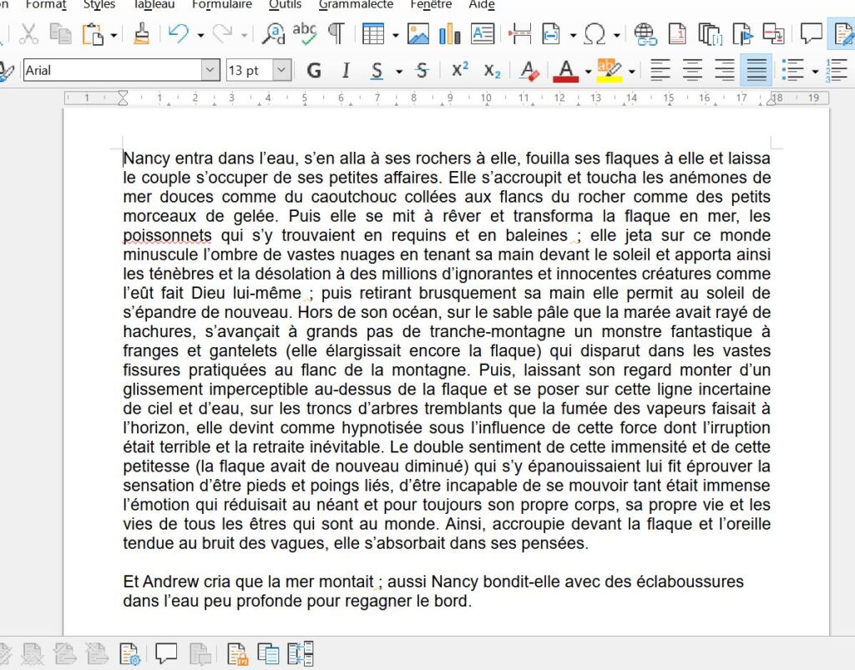
Task: Toggle superscript X²
Action: [x=460, y=70]
